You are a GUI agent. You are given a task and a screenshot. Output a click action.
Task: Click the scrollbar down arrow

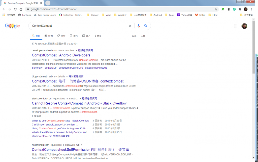(253, 157)
